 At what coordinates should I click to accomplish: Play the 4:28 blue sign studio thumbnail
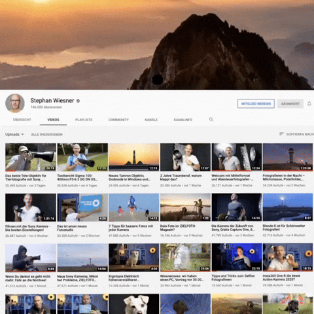pos(82,207)
